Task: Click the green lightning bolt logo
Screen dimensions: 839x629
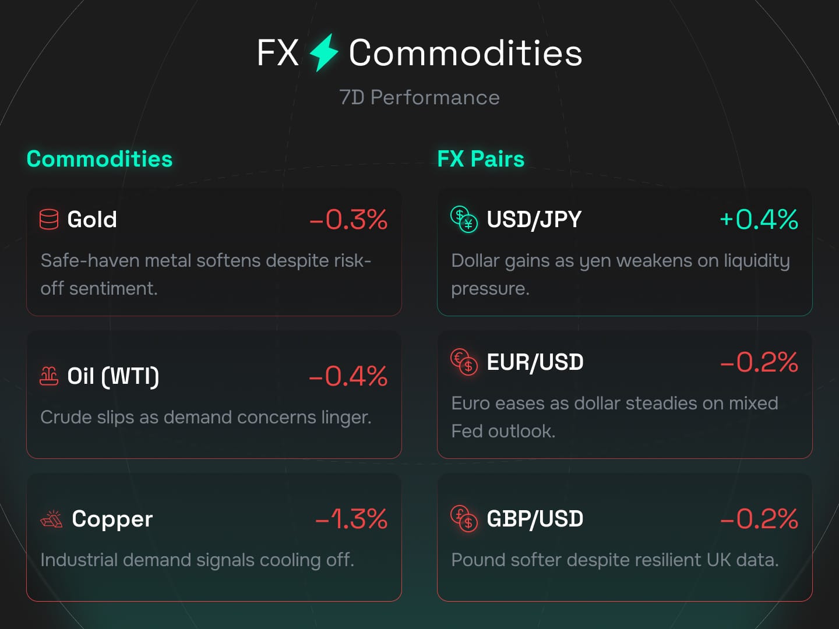Action: coord(324,52)
